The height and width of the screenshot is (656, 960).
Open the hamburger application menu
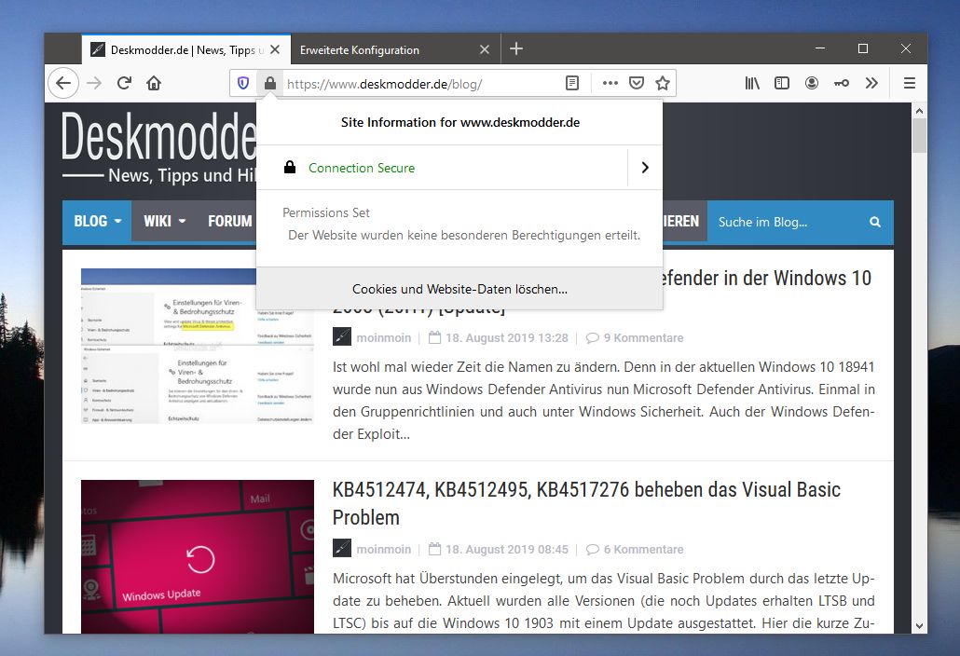(x=910, y=83)
